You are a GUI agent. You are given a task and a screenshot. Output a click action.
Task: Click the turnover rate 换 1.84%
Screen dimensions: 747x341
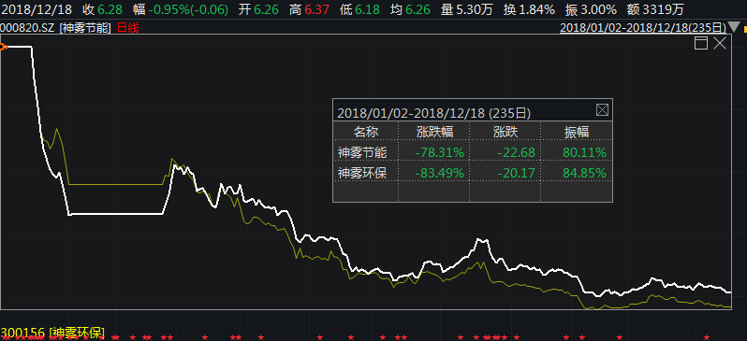tap(529, 9)
